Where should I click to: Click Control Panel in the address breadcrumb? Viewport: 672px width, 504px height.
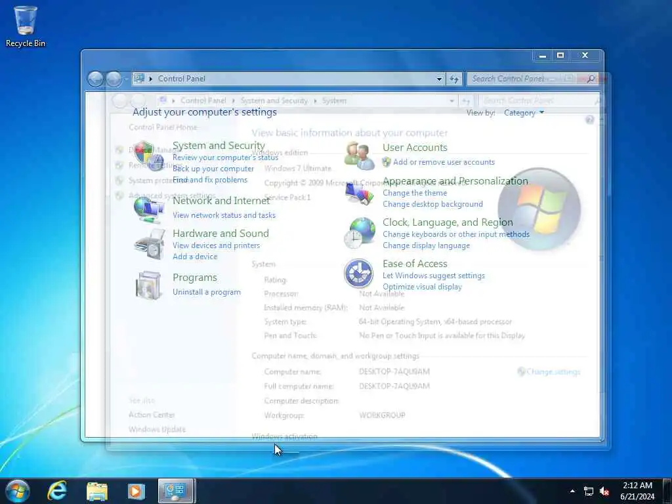coord(181,79)
